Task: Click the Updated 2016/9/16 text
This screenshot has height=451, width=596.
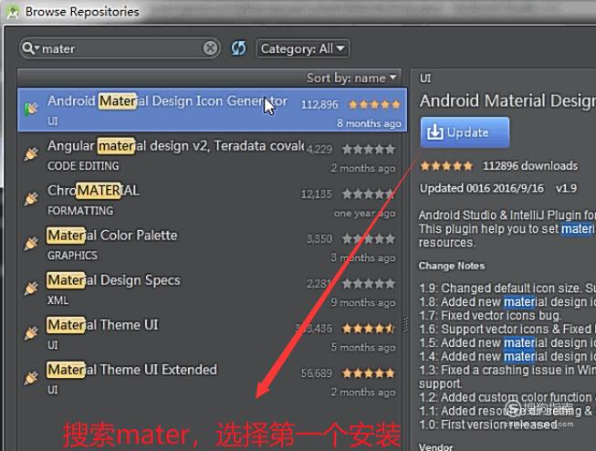Action: pos(482,188)
